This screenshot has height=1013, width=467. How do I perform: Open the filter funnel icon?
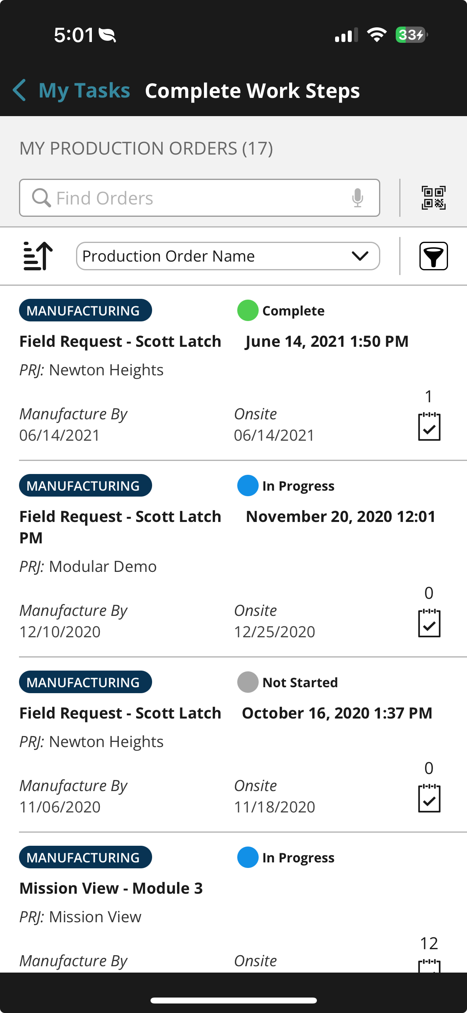(x=433, y=256)
